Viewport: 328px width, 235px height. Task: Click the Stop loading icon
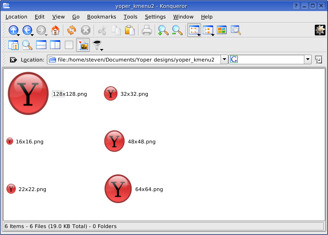86,30
